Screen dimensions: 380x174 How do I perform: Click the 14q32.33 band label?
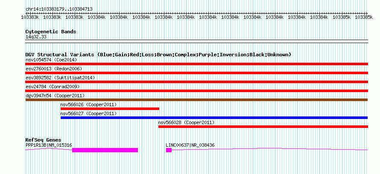(36, 37)
